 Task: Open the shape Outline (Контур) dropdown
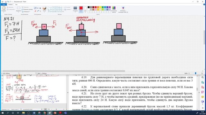(x=67, y=7)
